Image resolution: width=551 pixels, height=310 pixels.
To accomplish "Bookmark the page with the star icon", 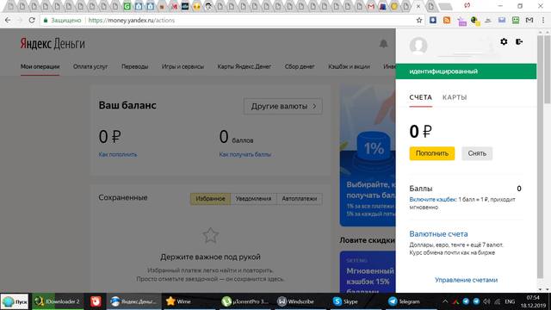I will [x=419, y=21].
